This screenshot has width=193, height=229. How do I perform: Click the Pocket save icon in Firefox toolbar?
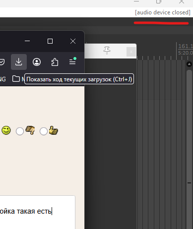point(2,62)
